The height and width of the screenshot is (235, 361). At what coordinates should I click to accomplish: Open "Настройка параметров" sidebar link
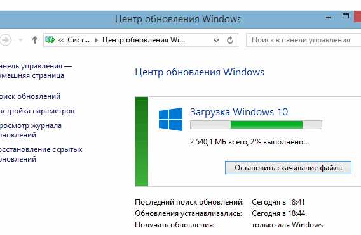tap(37, 111)
